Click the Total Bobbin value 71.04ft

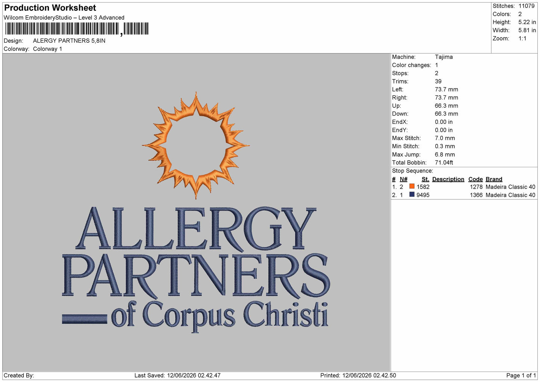click(x=444, y=163)
